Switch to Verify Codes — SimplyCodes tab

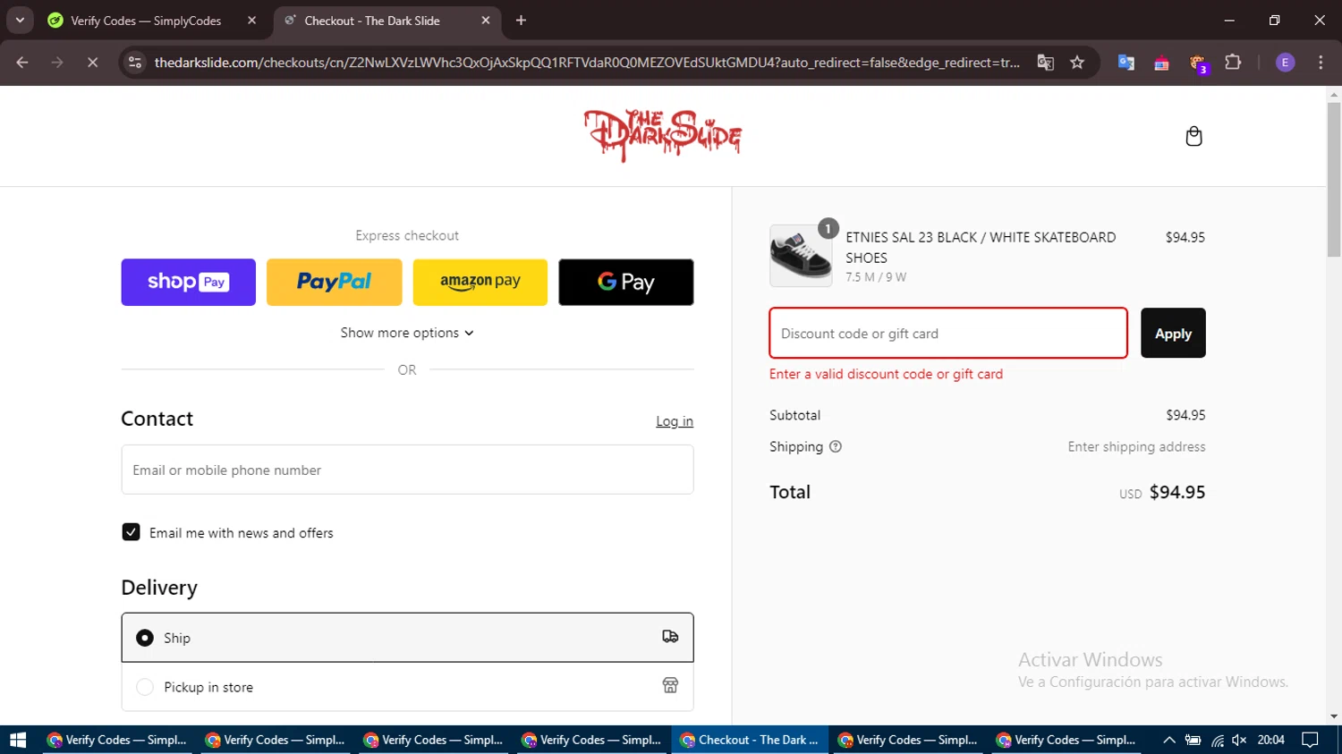tap(152, 21)
